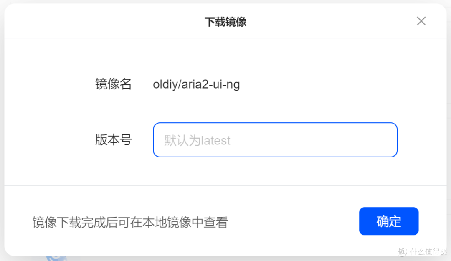Click the 什么值得买 watermark logo

[x=422, y=251]
